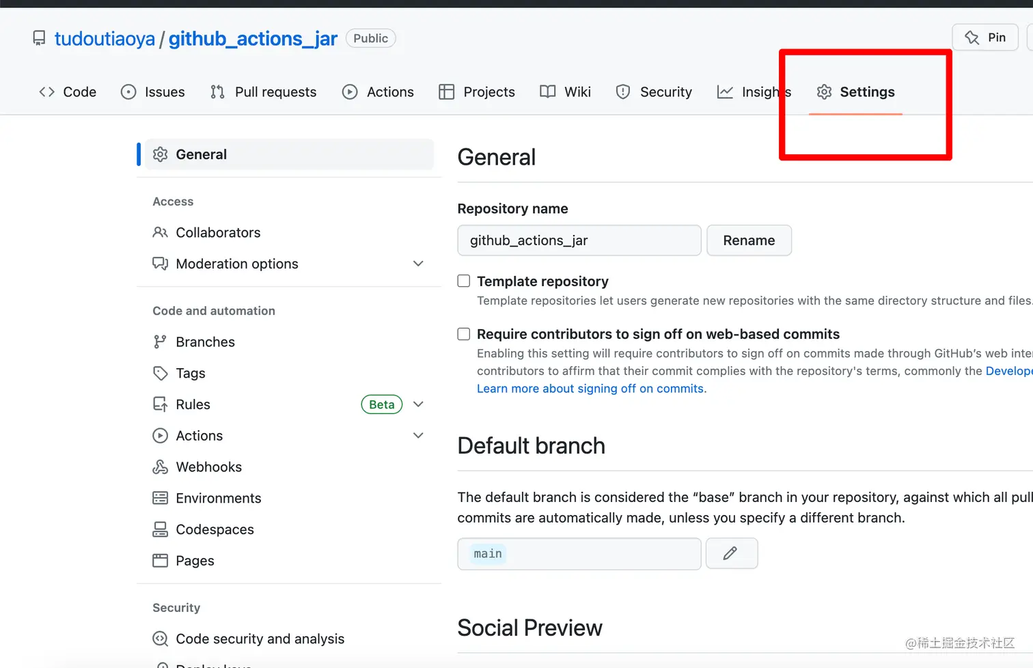Expand the Moderation options chevron
Viewport: 1033px width, 668px height.
click(418, 264)
